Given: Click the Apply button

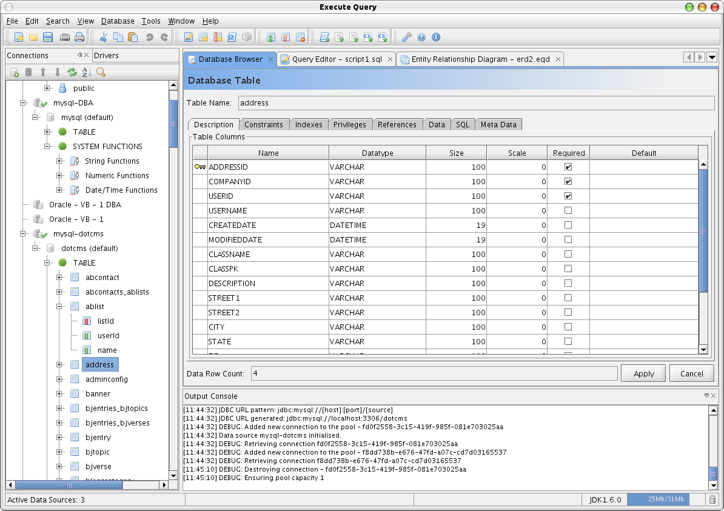Looking at the screenshot, I should click(x=643, y=374).
